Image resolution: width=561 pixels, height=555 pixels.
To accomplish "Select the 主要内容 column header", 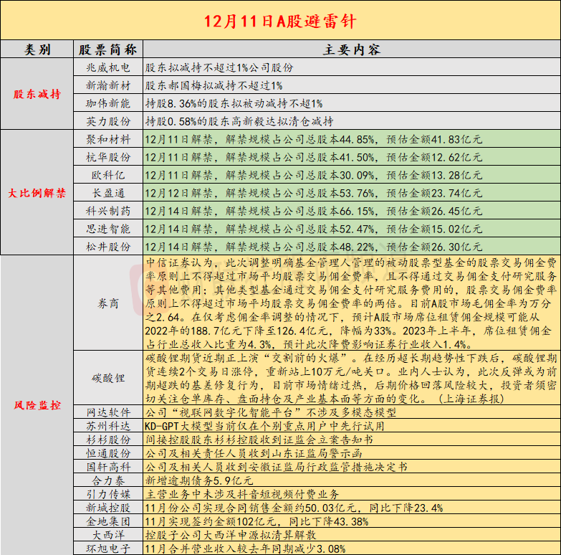I will tap(352, 49).
